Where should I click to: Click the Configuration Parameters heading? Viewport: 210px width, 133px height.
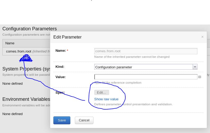tap(29, 29)
